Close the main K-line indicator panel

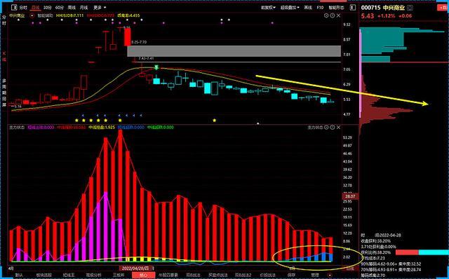click(338, 15)
